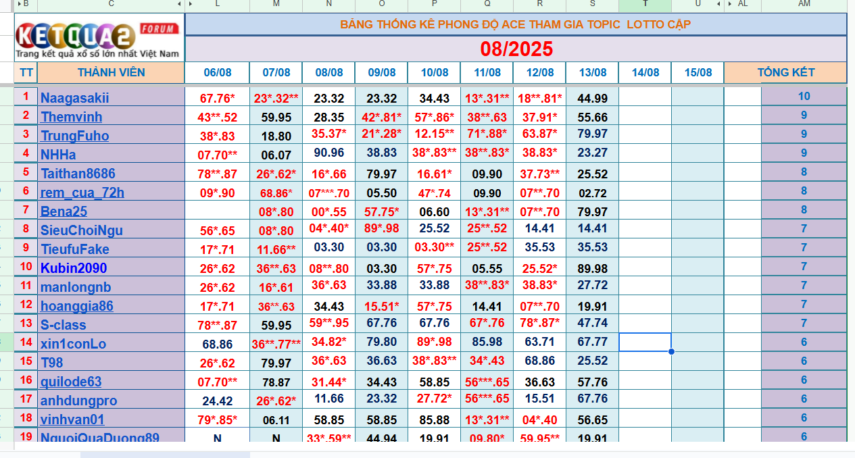Select the 14/08 date header
The image size is (855, 458).
coord(645,72)
